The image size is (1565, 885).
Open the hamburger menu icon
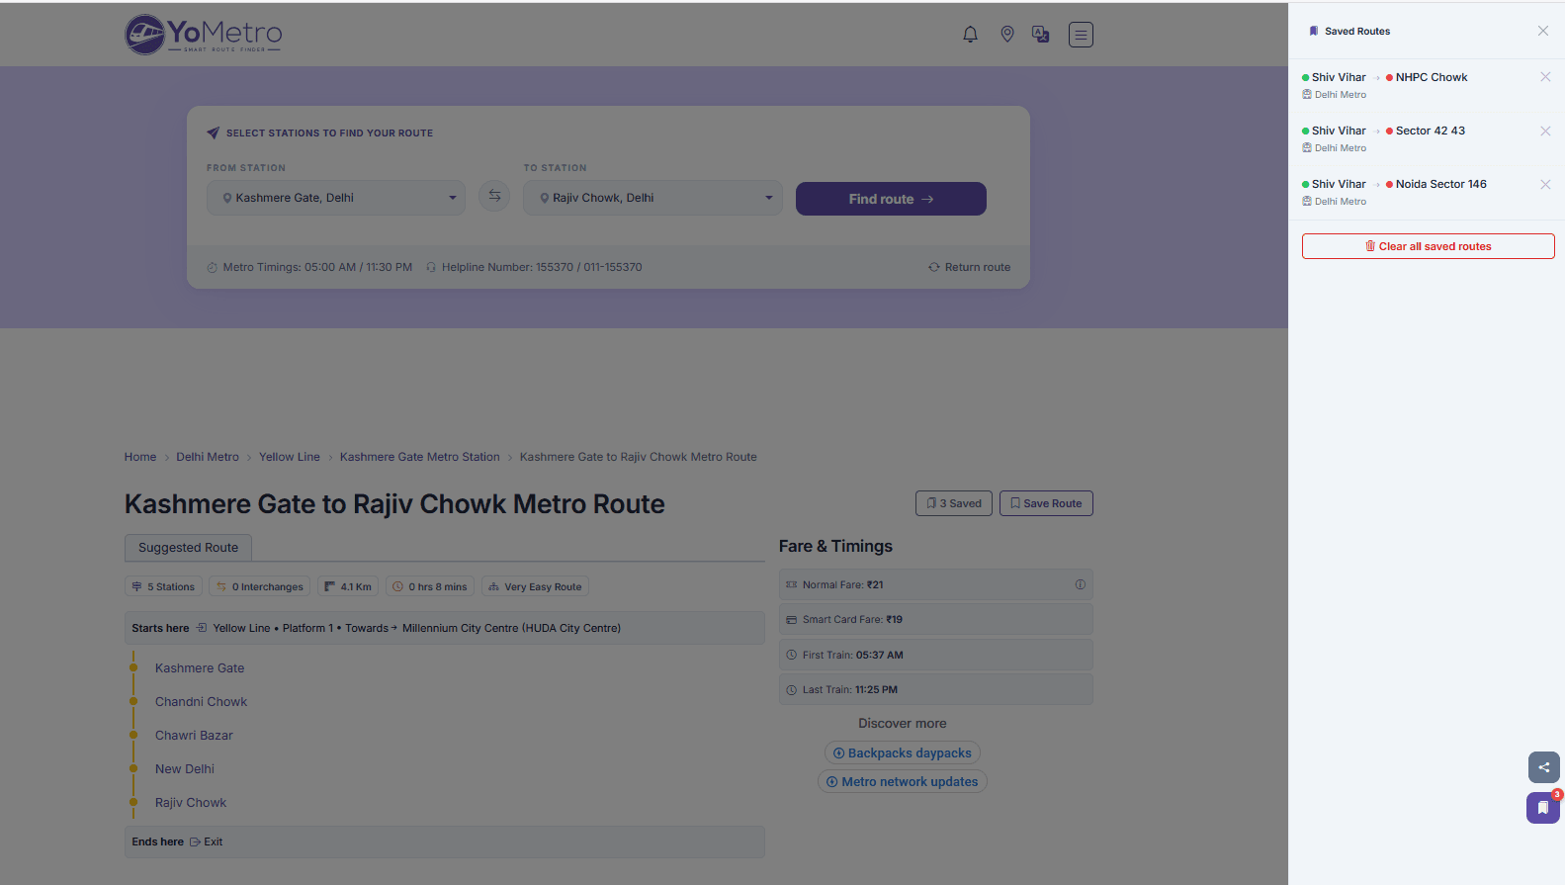[x=1081, y=35]
